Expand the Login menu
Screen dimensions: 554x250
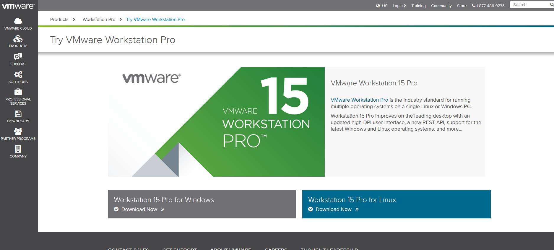(399, 6)
